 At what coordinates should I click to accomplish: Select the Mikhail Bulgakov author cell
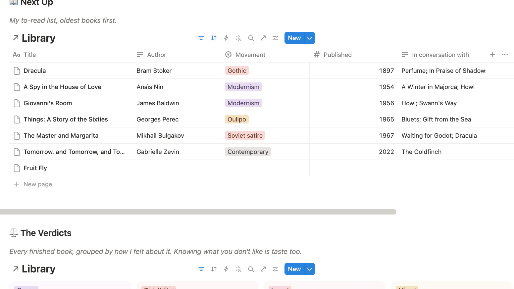tap(177, 136)
